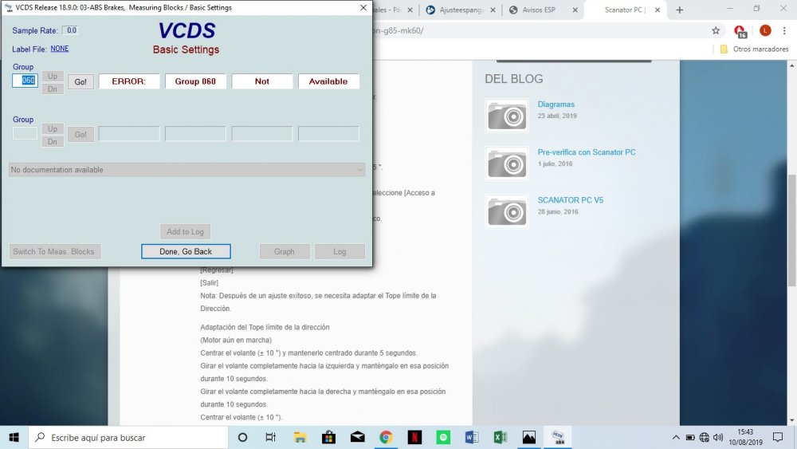
Task: Close the Ajusteespangu tab
Action: coord(493,10)
